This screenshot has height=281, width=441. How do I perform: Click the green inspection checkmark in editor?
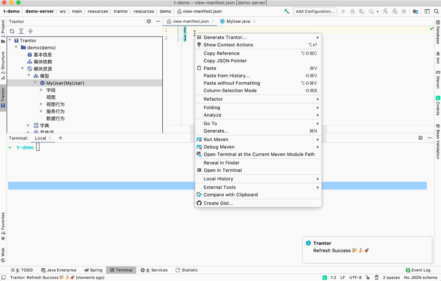click(x=432, y=28)
